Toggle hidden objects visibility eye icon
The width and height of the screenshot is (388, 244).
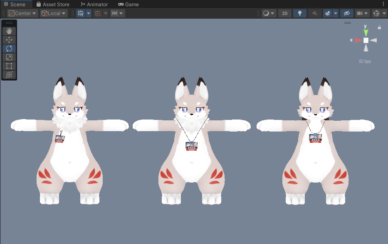[x=347, y=13]
